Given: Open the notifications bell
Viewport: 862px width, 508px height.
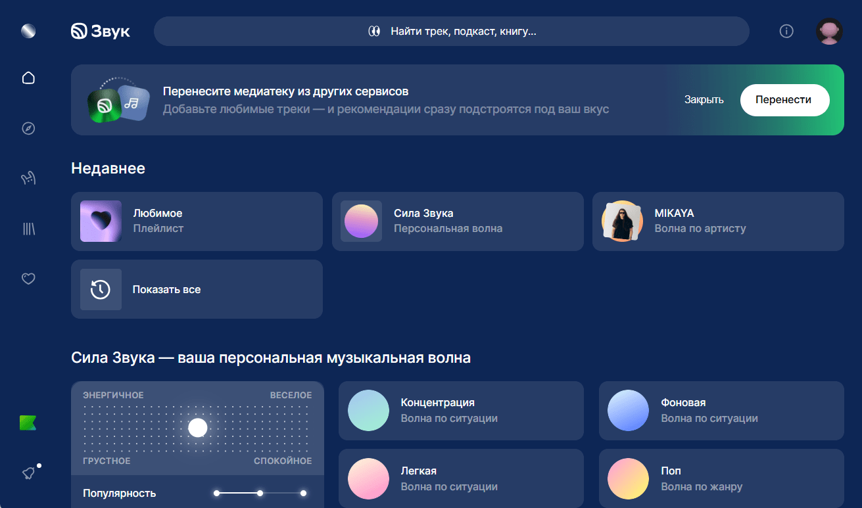Looking at the screenshot, I should (x=28, y=473).
